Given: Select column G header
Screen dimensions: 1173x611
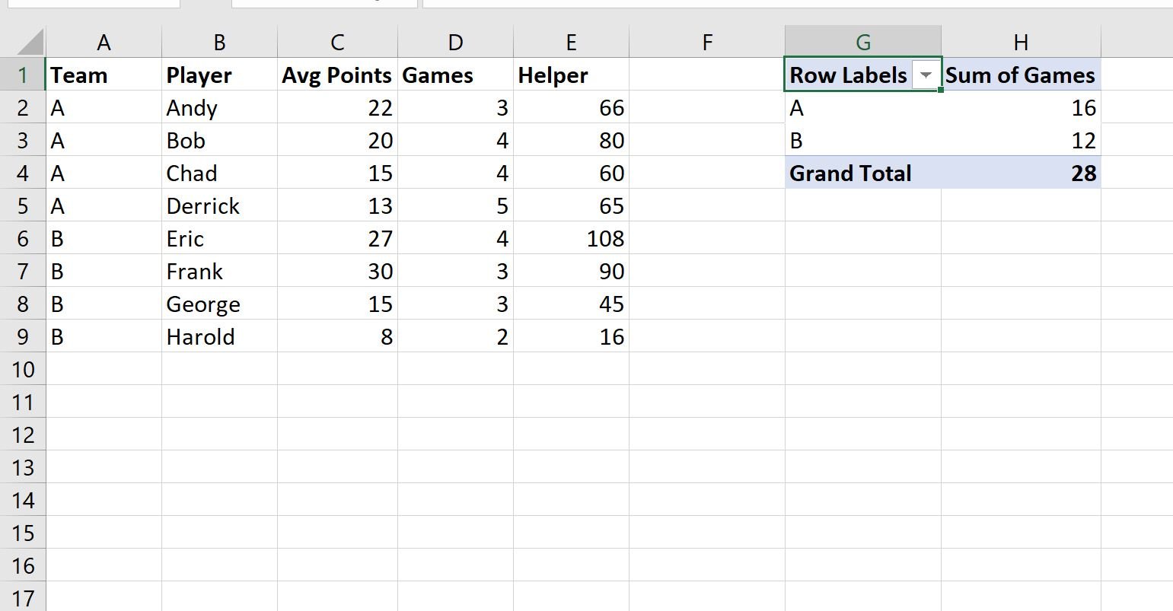Looking at the screenshot, I should (863, 43).
